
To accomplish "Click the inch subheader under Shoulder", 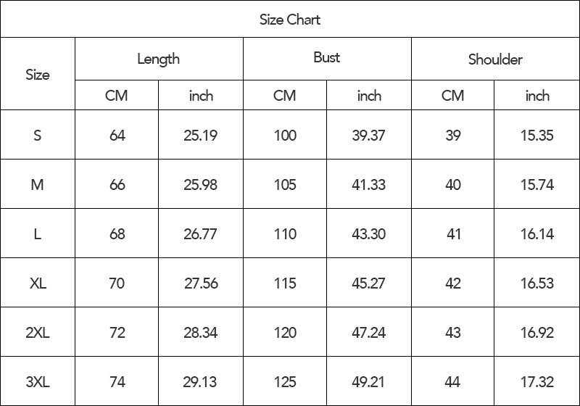I will [x=537, y=96].
